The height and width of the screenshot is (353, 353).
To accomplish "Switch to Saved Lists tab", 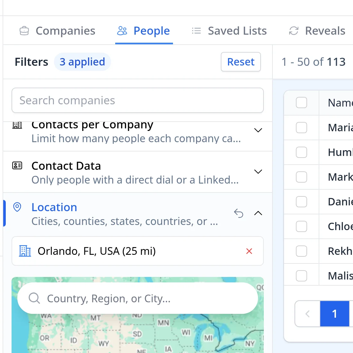I will coord(229,30).
